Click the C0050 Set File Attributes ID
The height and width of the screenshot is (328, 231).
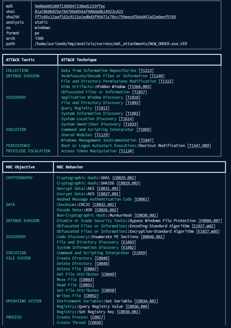pos(109,290)
